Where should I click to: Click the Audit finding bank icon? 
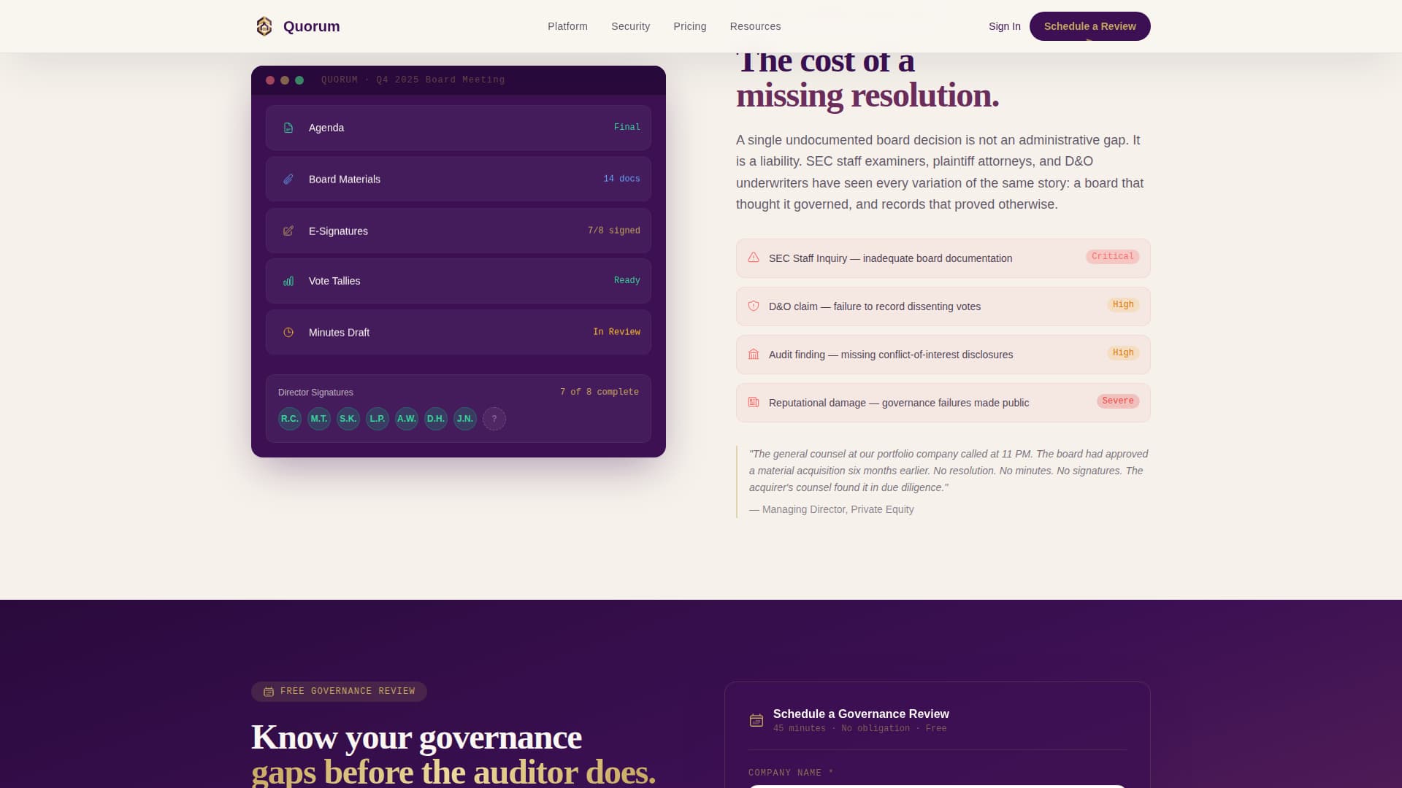(x=753, y=354)
